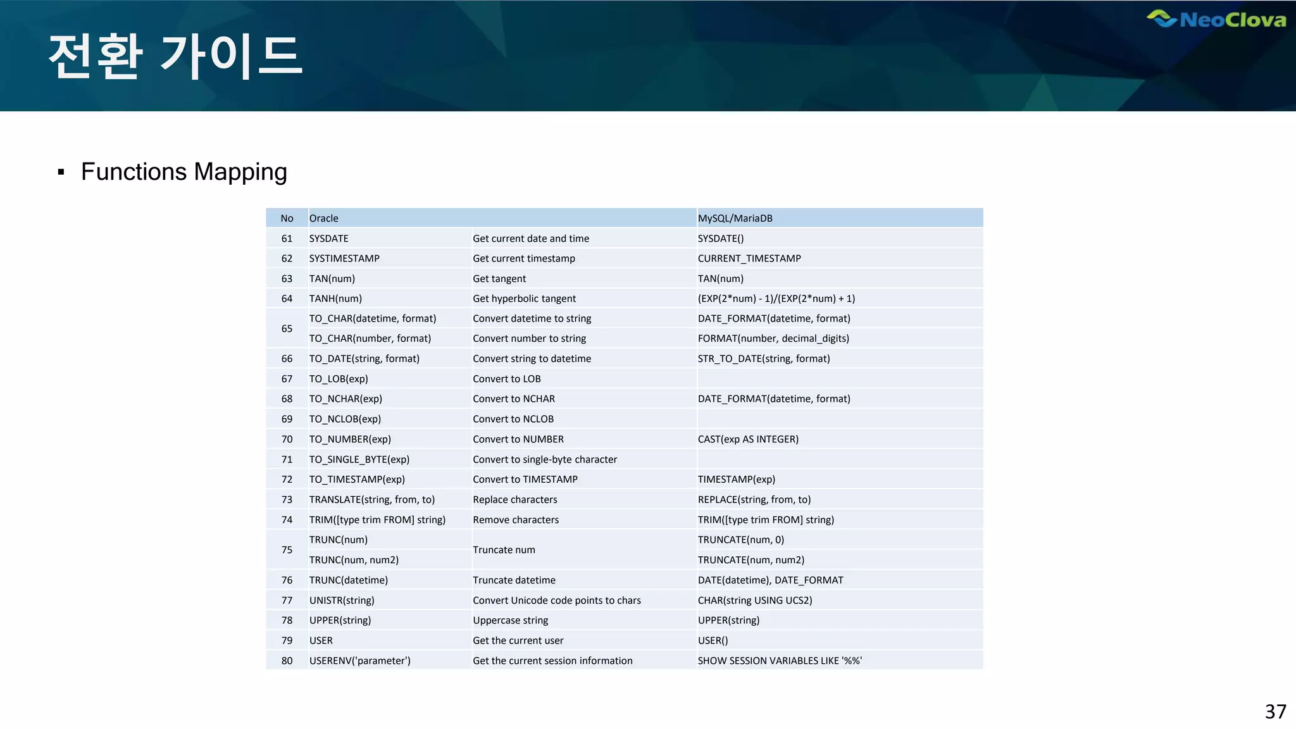The image size is (1296, 729).
Task: Select USERENV('parameter') cell
Action: click(x=359, y=661)
